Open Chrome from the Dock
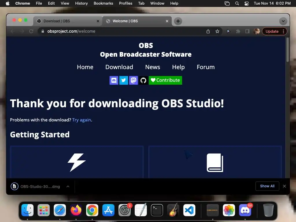 pyautogui.click(x=92, y=210)
